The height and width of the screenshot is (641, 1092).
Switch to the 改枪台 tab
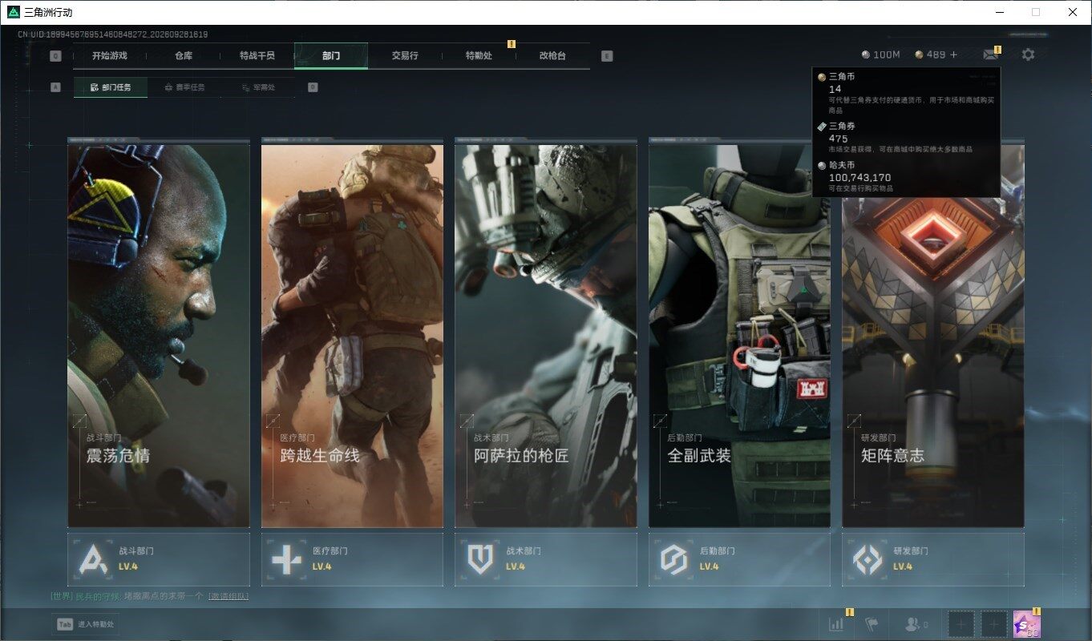(552, 56)
